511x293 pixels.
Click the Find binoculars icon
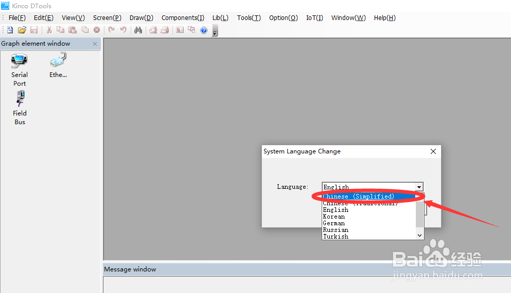click(x=138, y=30)
